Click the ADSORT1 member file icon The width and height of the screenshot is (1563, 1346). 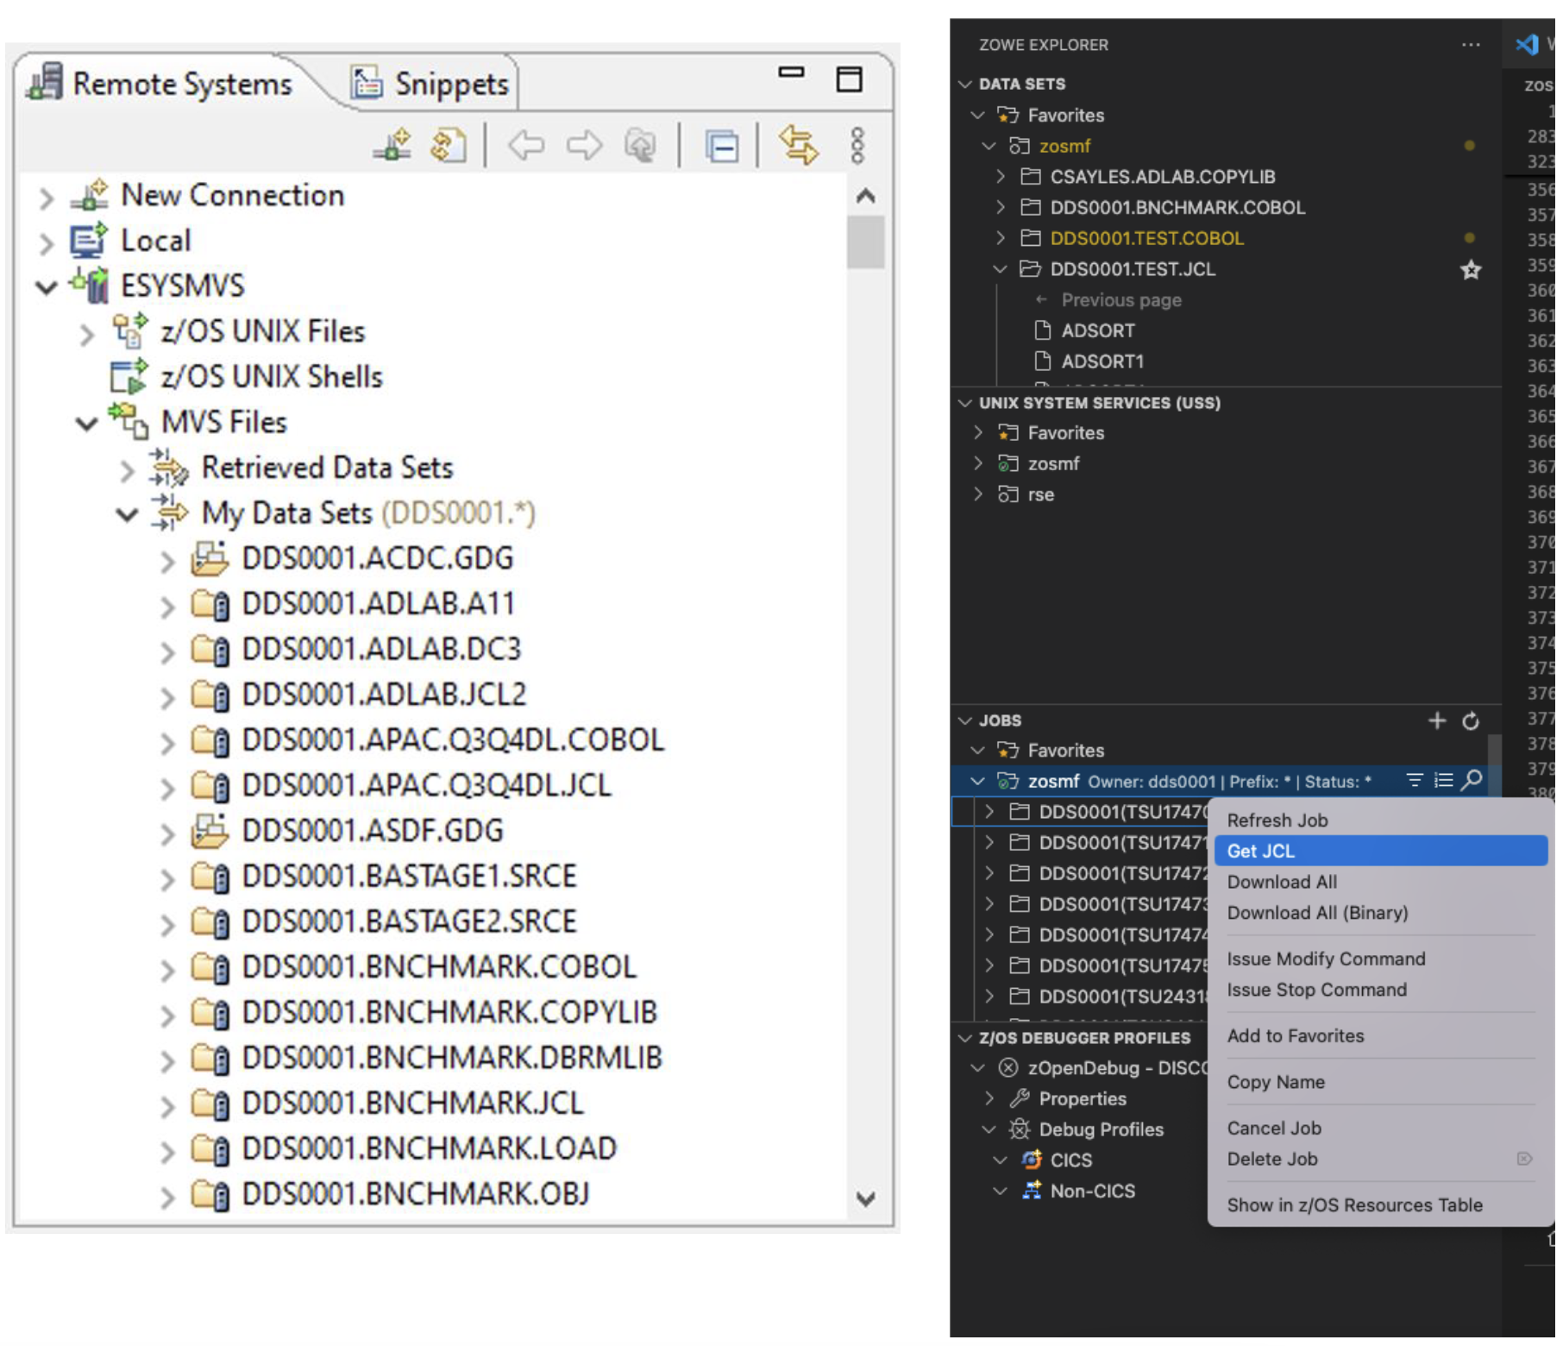tap(1042, 361)
